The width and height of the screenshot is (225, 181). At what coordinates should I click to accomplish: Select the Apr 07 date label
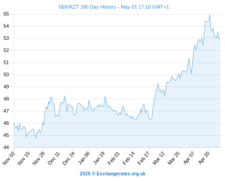(189, 158)
